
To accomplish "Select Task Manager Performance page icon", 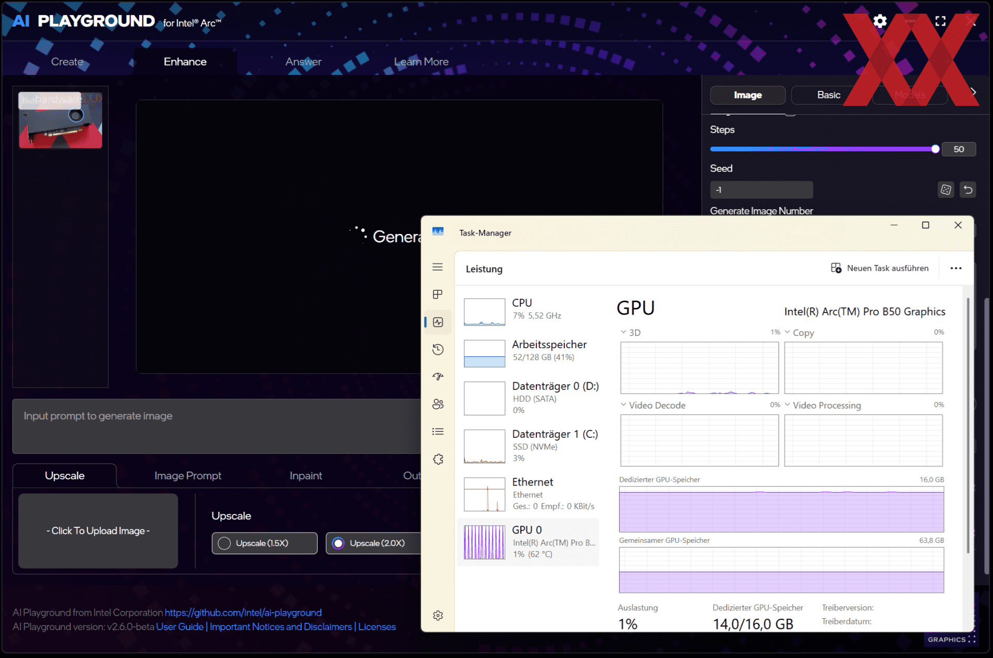I will click(438, 322).
